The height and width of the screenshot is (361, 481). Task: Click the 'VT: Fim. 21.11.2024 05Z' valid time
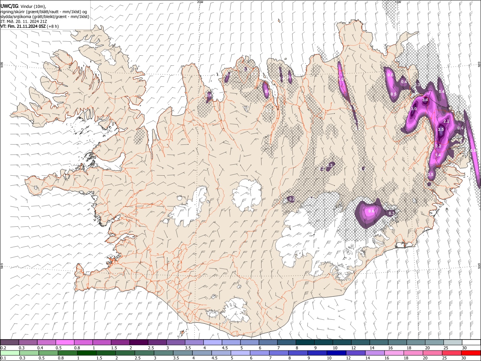click(23, 26)
